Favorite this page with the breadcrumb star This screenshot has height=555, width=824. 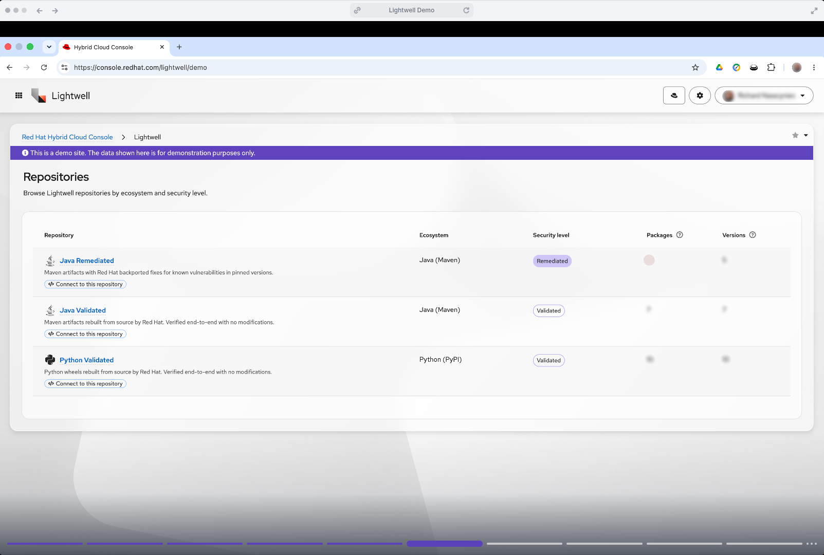tap(795, 135)
